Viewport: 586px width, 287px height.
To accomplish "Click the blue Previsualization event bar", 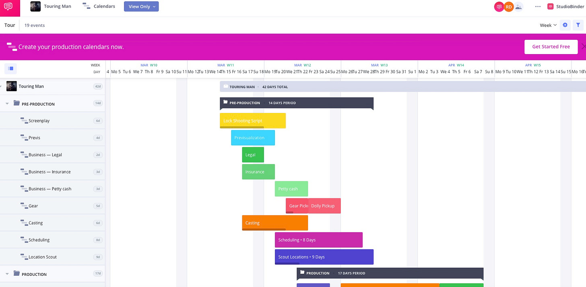I will pyautogui.click(x=253, y=138).
